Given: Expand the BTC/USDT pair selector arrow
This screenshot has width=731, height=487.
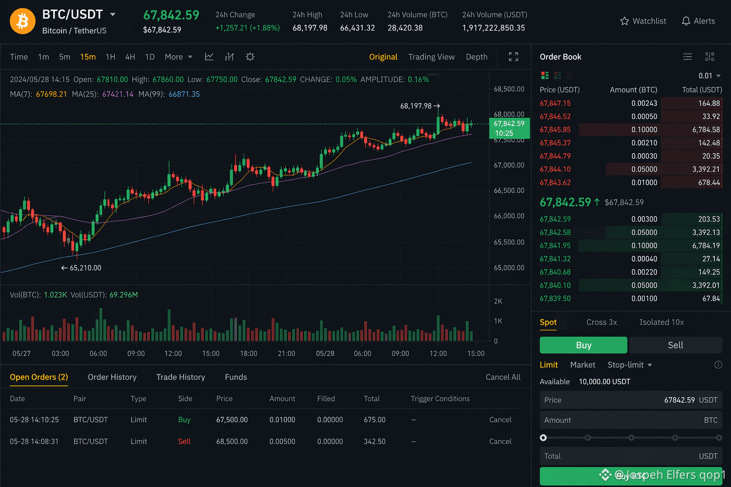Looking at the screenshot, I should [x=113, y=14].
